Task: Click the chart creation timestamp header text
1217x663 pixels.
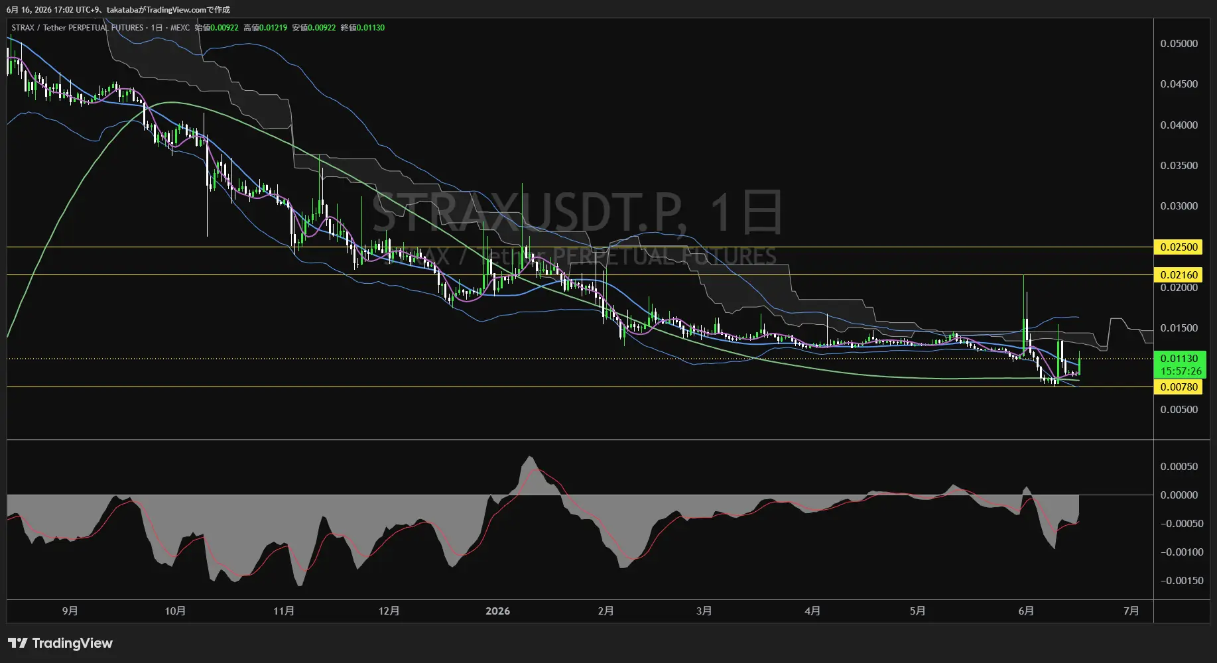Action: tap(118, 10)
